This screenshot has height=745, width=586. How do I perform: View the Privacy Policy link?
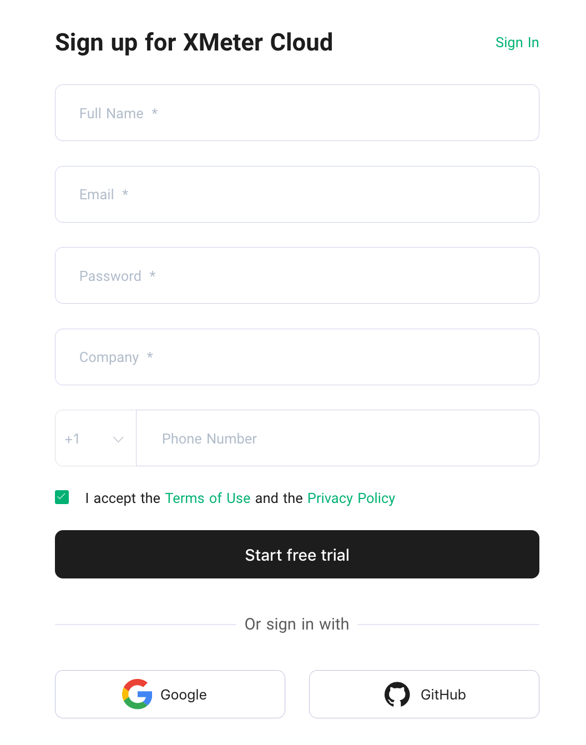[x=351, y=498]
